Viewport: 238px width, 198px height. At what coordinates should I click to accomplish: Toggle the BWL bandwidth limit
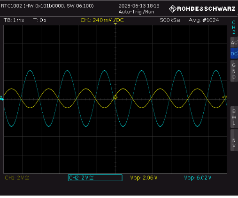click(x=234, y=117)
